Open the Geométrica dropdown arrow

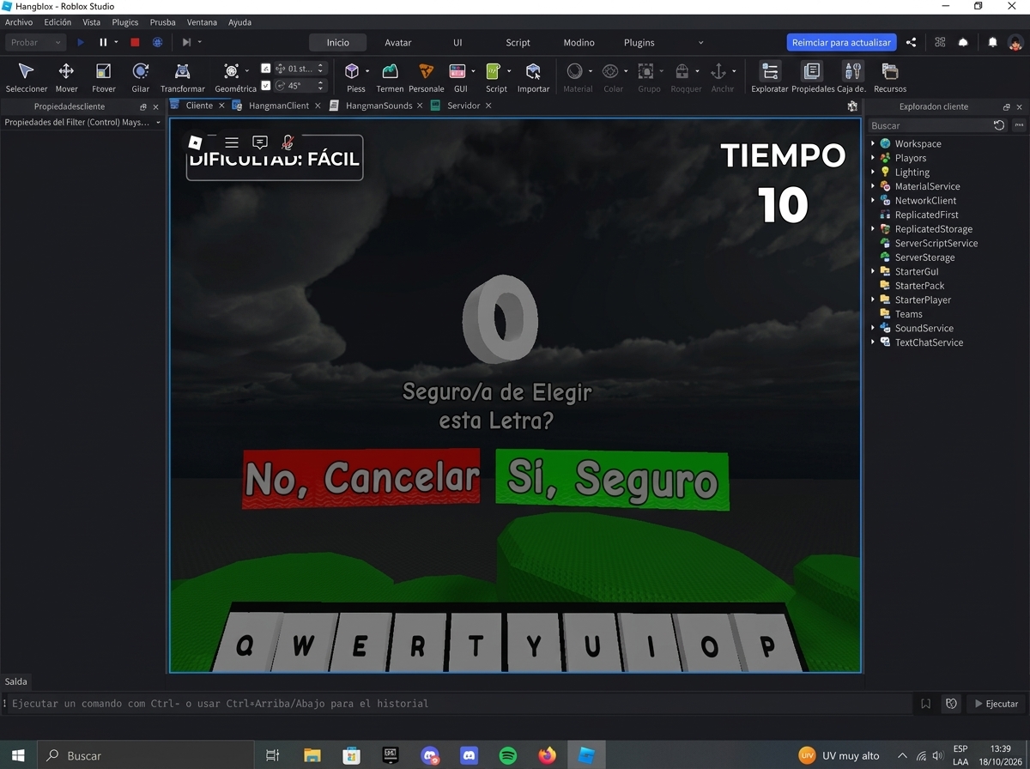[247, 71]
